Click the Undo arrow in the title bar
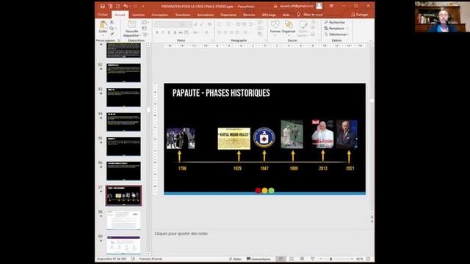The image size is (470, 264). (126, 7)
